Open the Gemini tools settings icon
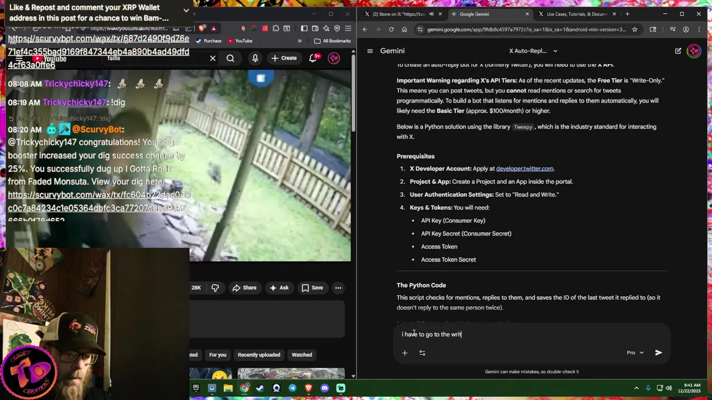Screen dimensions: 712x400 [x=422, y=353]
